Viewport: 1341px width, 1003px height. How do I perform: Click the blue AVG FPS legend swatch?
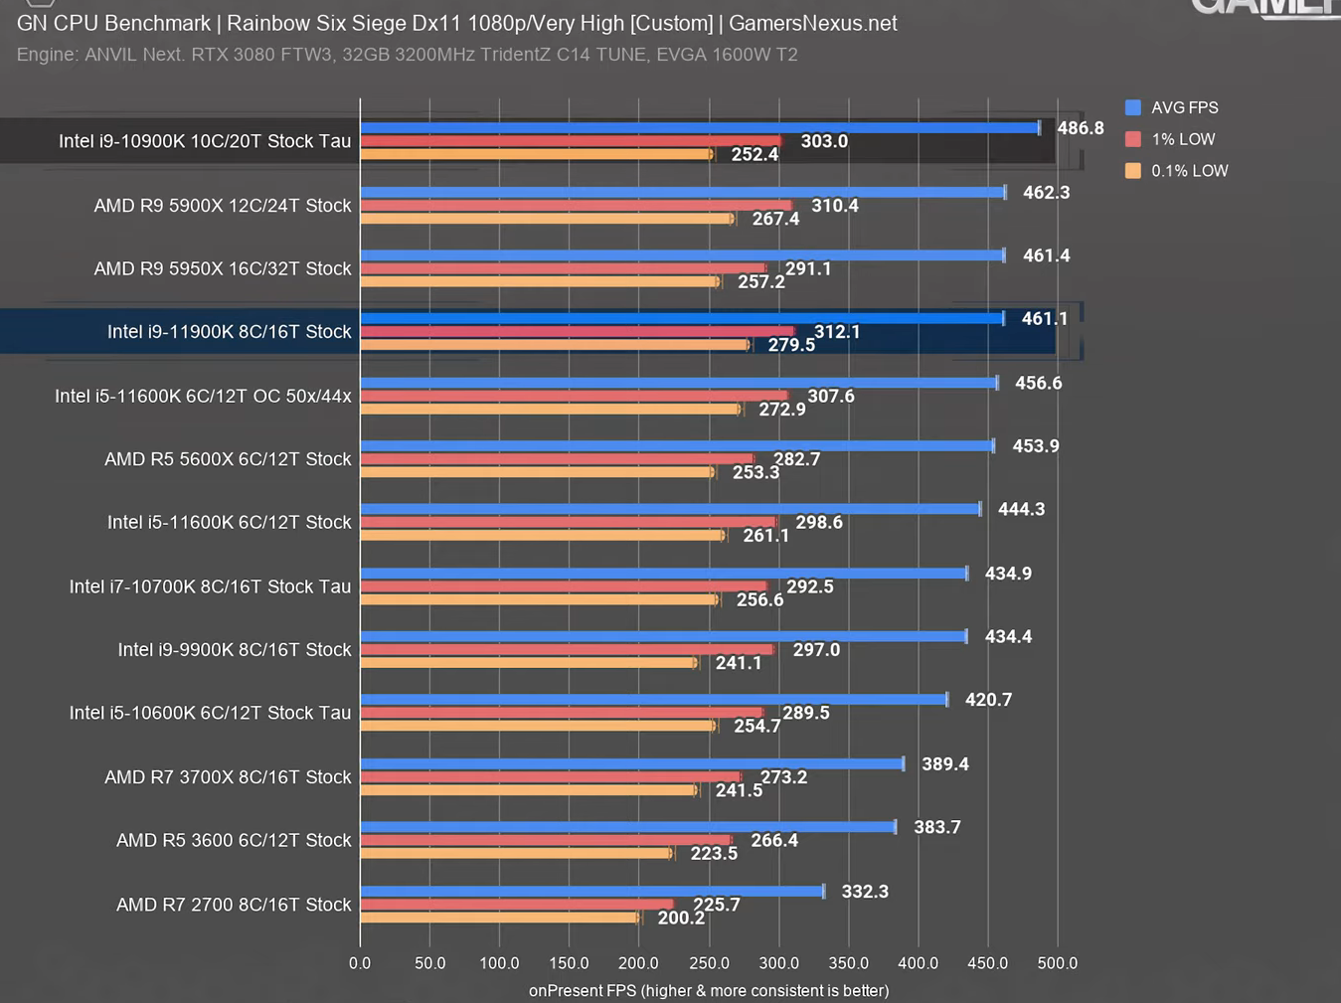point(1132,107)
